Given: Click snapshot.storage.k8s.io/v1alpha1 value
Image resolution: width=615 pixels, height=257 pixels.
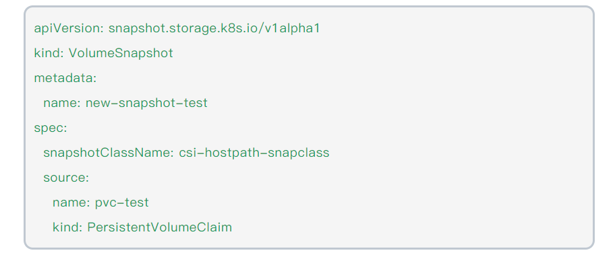Looking at the screenshot, I should coord(214,28).
